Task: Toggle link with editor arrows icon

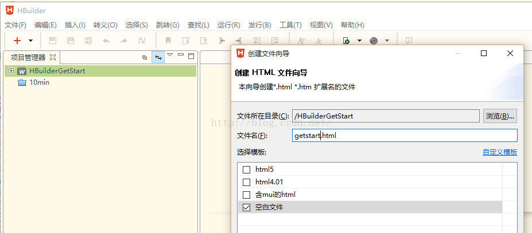Action: 158,57
